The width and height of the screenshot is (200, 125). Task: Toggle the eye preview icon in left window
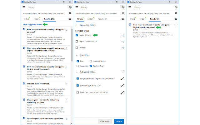[70, 19]
